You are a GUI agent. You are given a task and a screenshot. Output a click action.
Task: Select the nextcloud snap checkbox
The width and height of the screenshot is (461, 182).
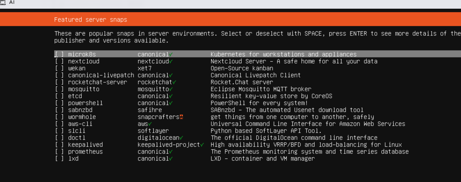(x=59, y=61)
